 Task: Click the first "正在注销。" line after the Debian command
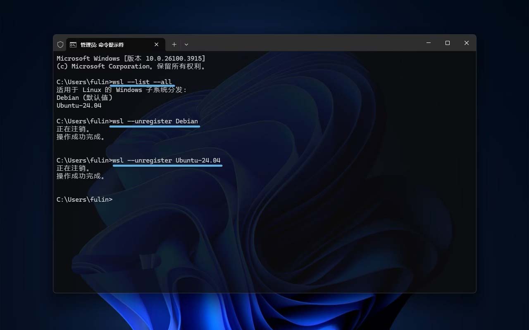[74, 129]
